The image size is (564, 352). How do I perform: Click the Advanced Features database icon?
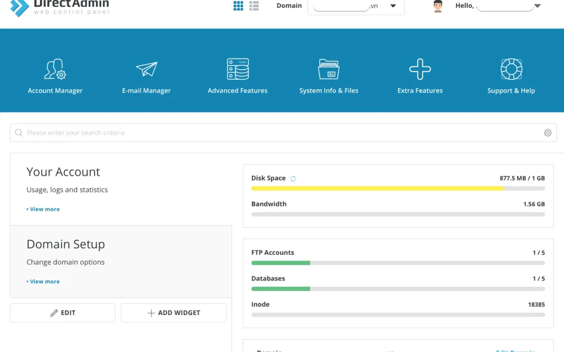(x=237, y=68)
